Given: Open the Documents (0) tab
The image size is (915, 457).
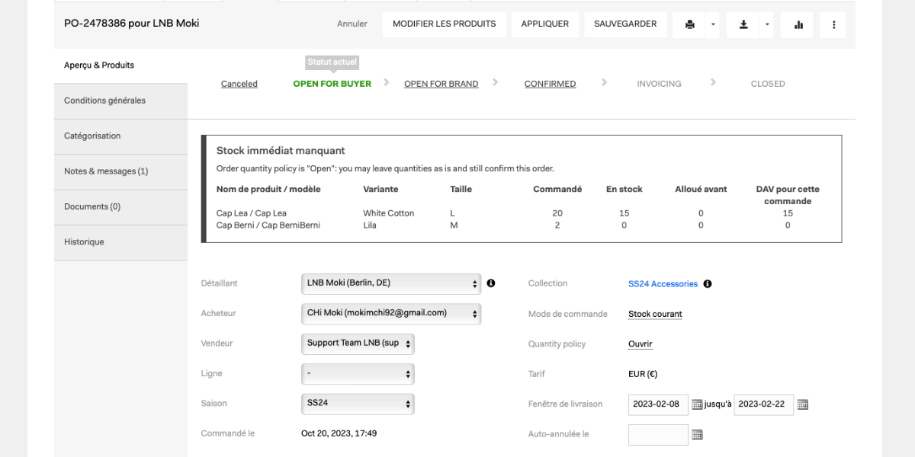Looking at the screenshot, I should point(120,206).
